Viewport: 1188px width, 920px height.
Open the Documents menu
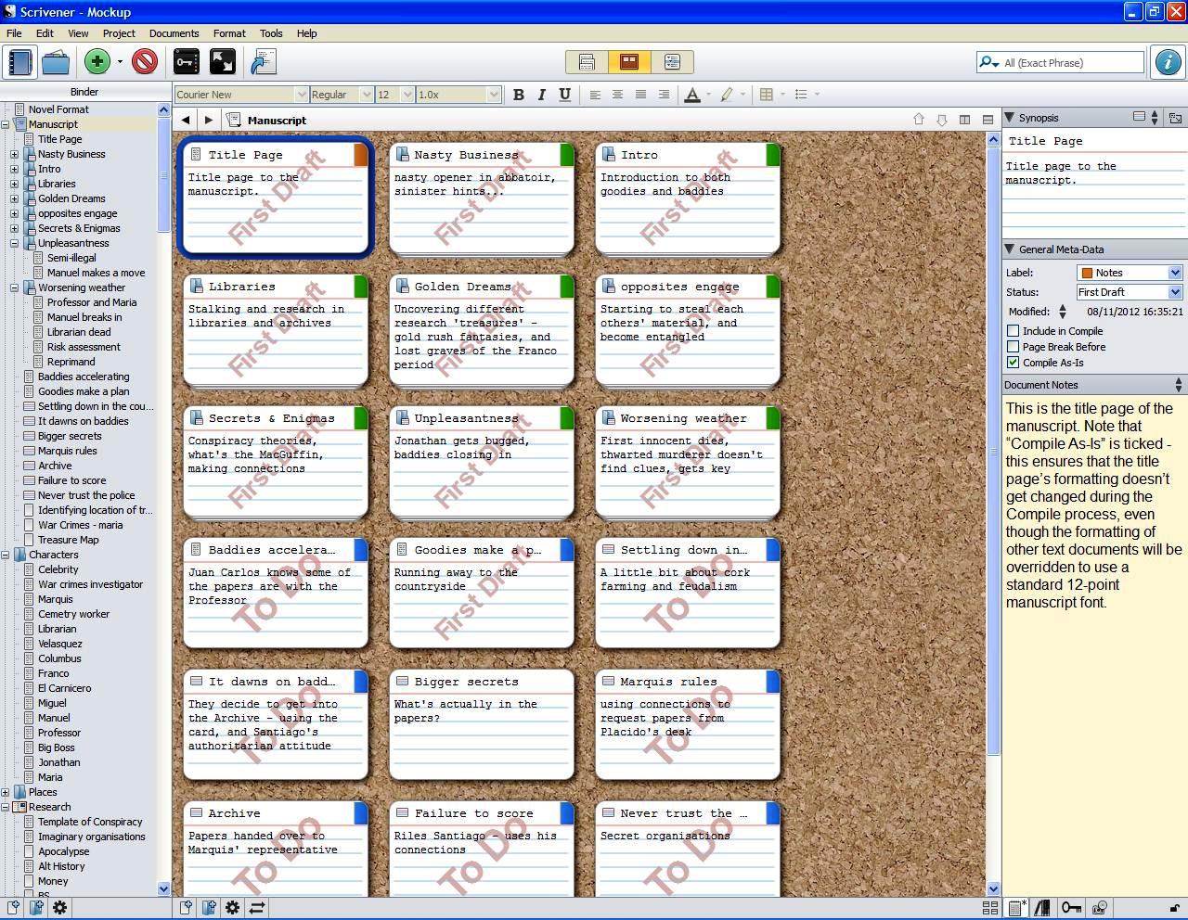tap(174, 33)
